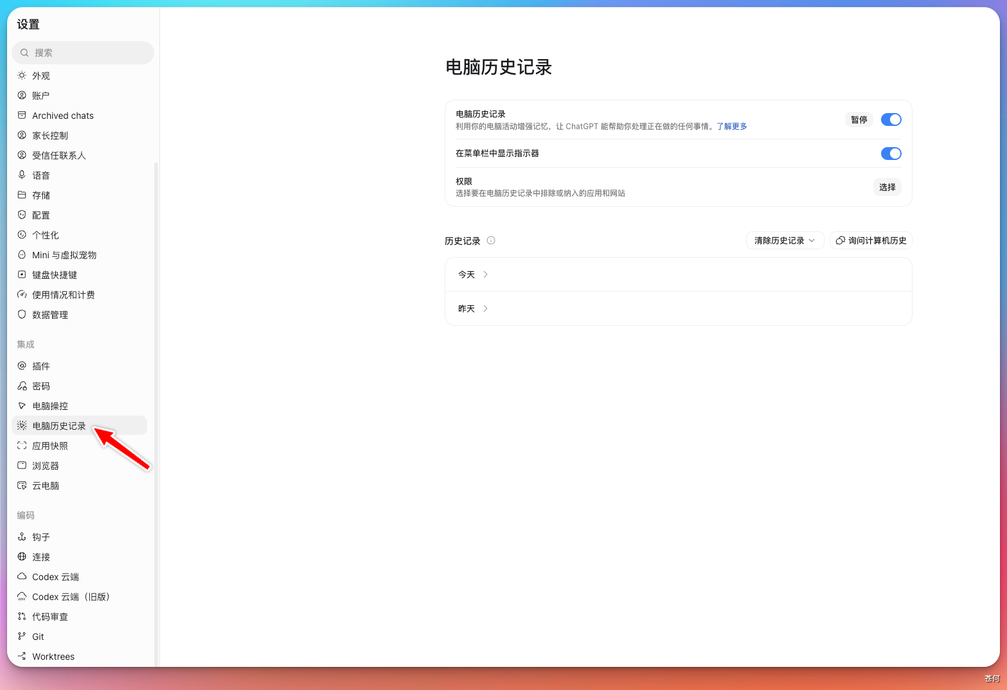Open Mini 与虚拟宠物 settings
This screenshot has width=1007, height=690.
79,254
